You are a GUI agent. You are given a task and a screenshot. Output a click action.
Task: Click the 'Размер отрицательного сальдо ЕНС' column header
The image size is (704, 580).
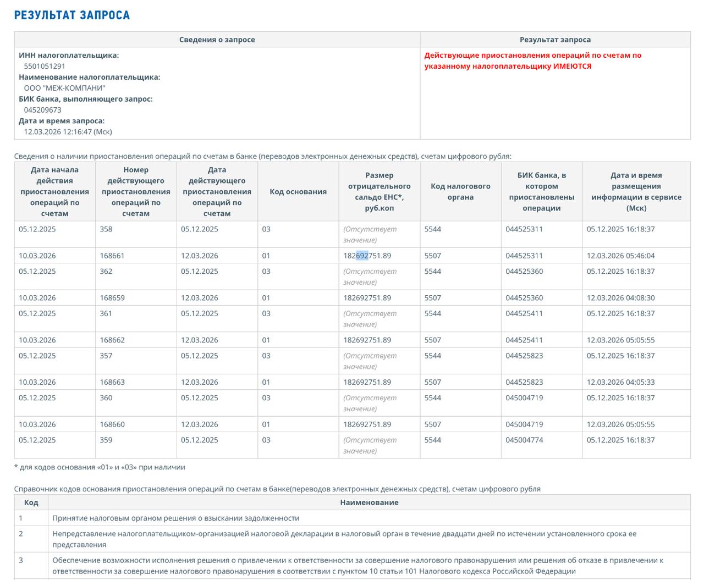(x=379, y=191)
